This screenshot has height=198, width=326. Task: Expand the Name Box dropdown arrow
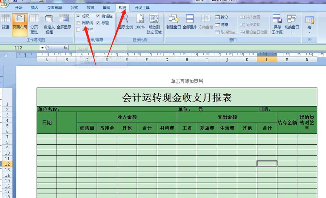pyautogui.click(x=42, y=48)
